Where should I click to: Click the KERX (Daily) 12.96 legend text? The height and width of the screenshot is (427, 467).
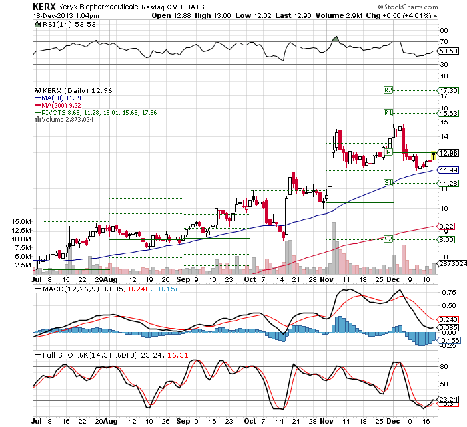[77, 90]
